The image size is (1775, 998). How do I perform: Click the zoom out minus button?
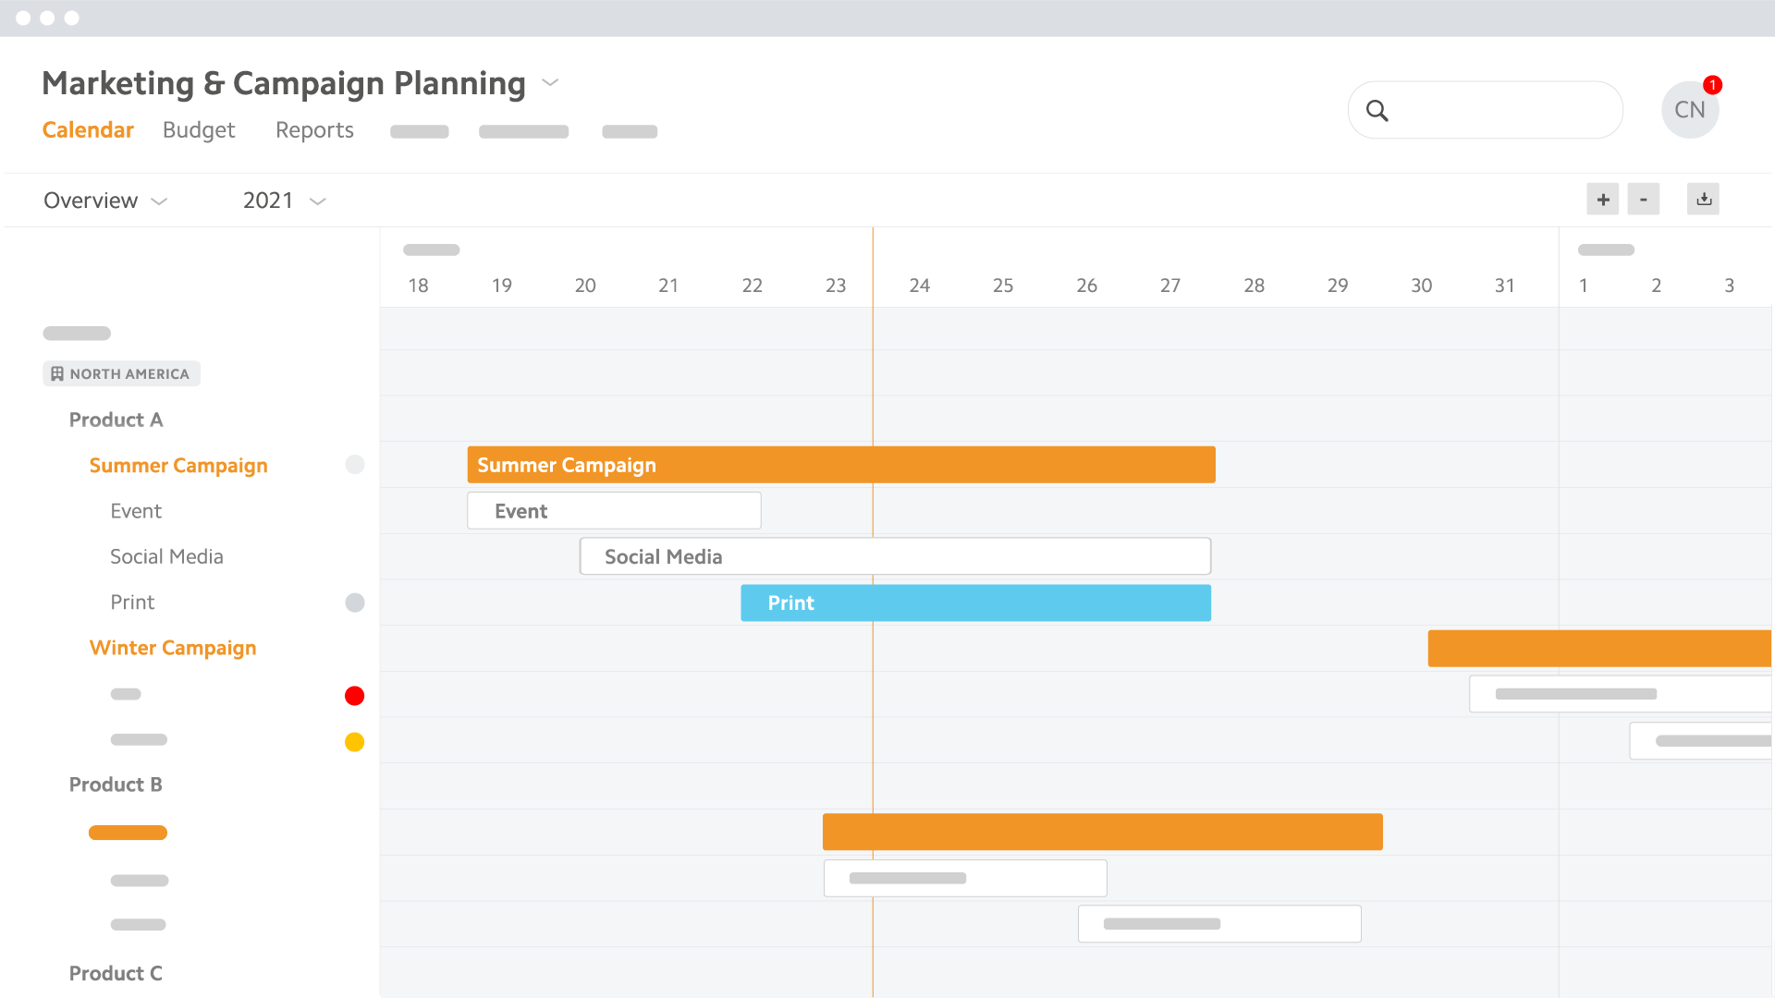pos(1644,200)
